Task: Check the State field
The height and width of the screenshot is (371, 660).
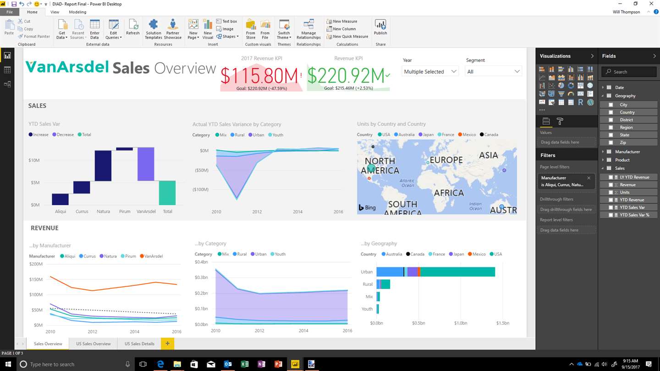Action: (611, 135)
